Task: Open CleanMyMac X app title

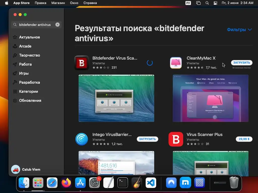Action: coord(201,58)
